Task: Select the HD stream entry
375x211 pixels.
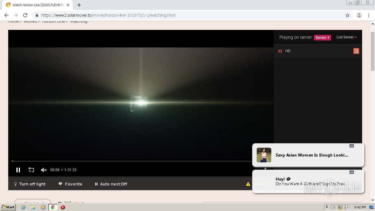Action: [x=318, y=51]
